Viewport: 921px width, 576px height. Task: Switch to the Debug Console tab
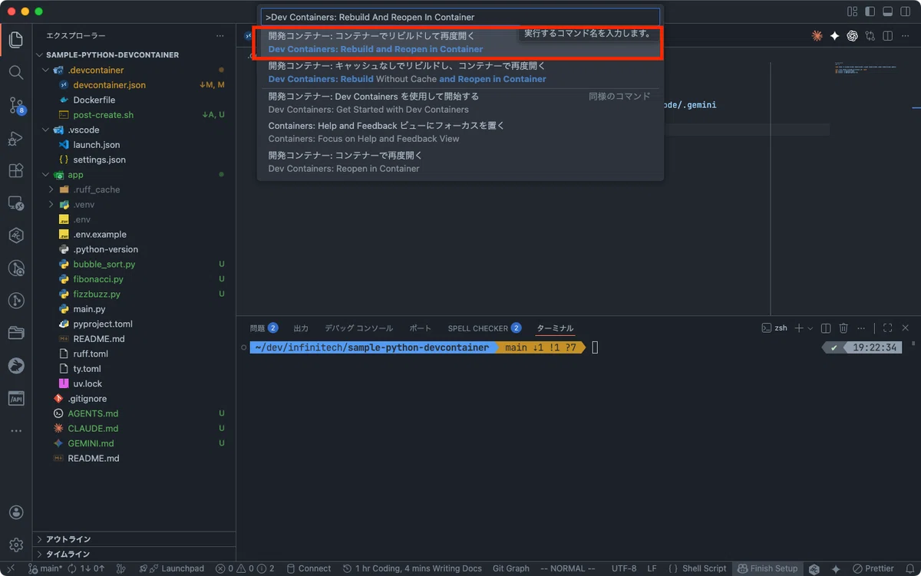pos(358,328)
